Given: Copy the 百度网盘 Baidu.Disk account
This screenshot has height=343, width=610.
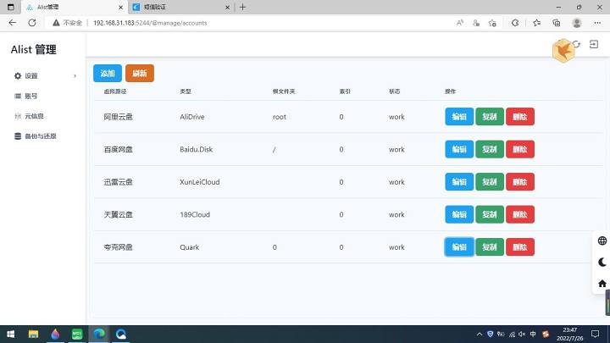Looking at the screenshot, I should tap(490, 149).
